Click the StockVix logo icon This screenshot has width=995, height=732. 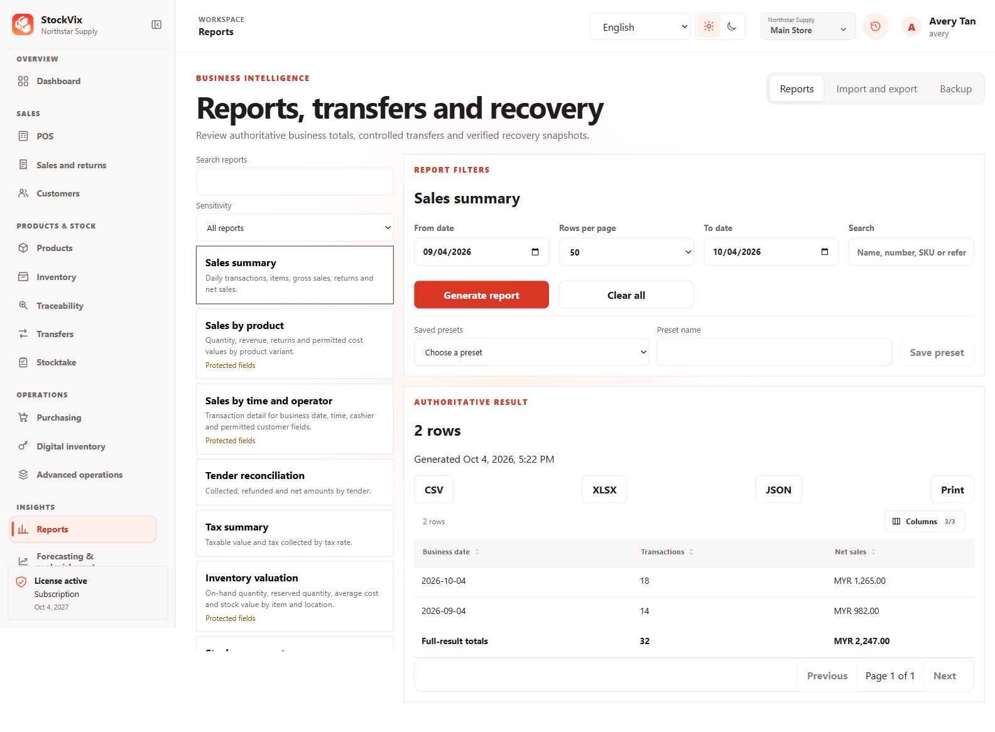tap(23, 24)
